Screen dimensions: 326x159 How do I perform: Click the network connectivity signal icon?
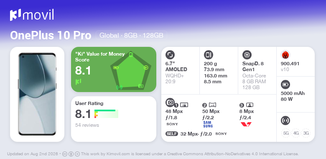pos(285,121)
